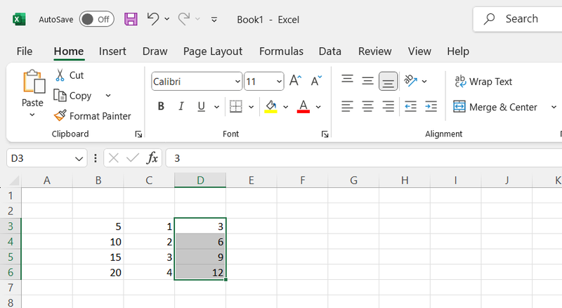The height and width of the screenshot is (308, 562).
Task: Toggle Bold formatting
Action: (x=161, y=106)
